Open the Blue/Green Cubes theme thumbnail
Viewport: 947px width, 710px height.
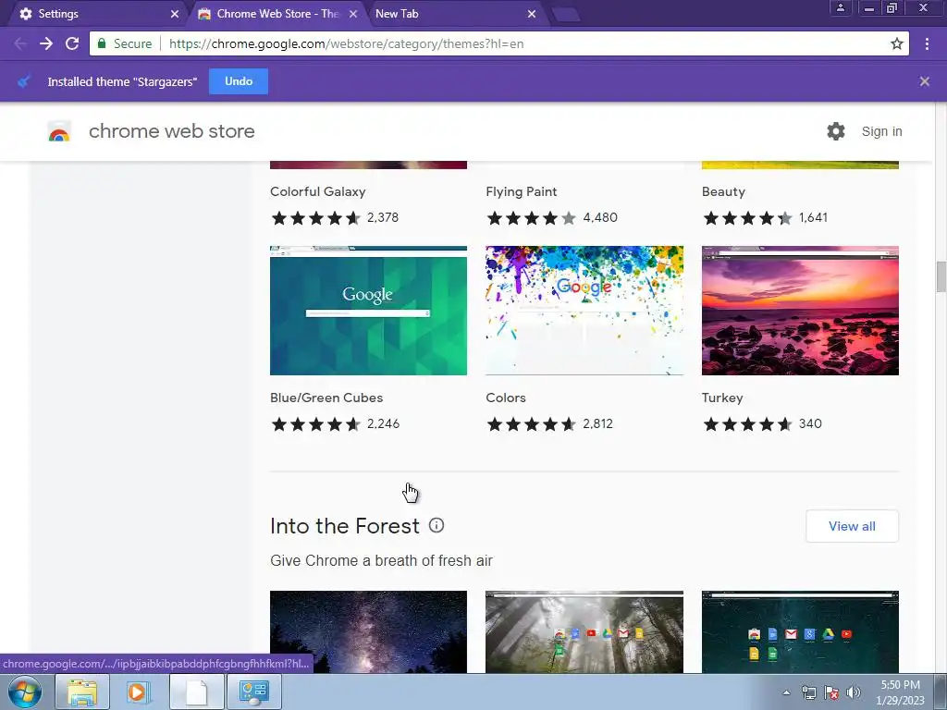coord(368,311)
